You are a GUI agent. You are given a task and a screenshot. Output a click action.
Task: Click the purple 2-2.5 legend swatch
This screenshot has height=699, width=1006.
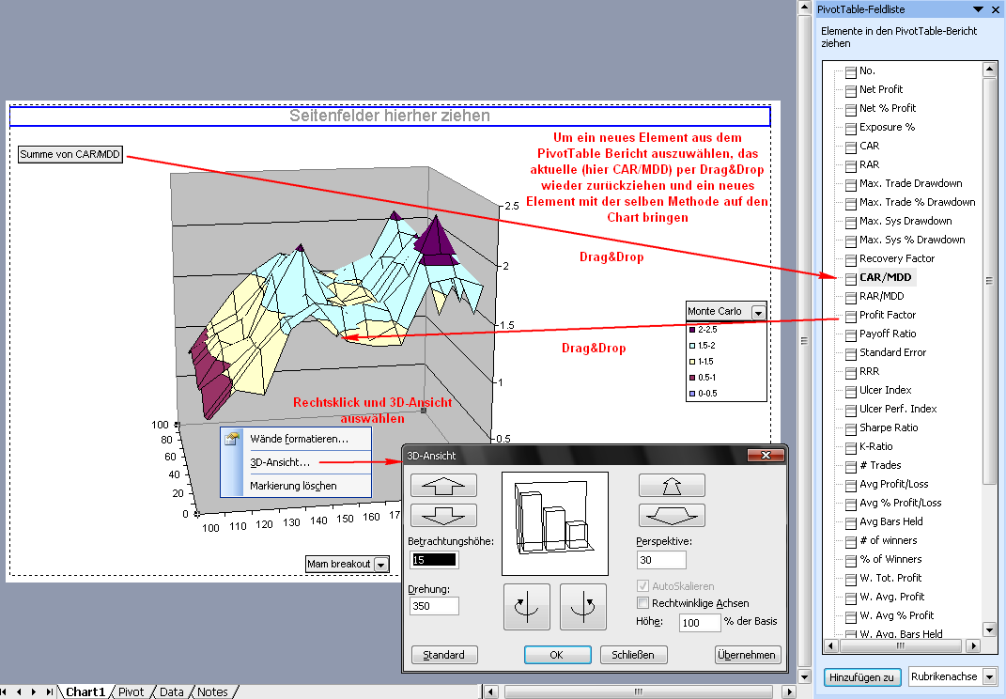[x=691, y=330]
